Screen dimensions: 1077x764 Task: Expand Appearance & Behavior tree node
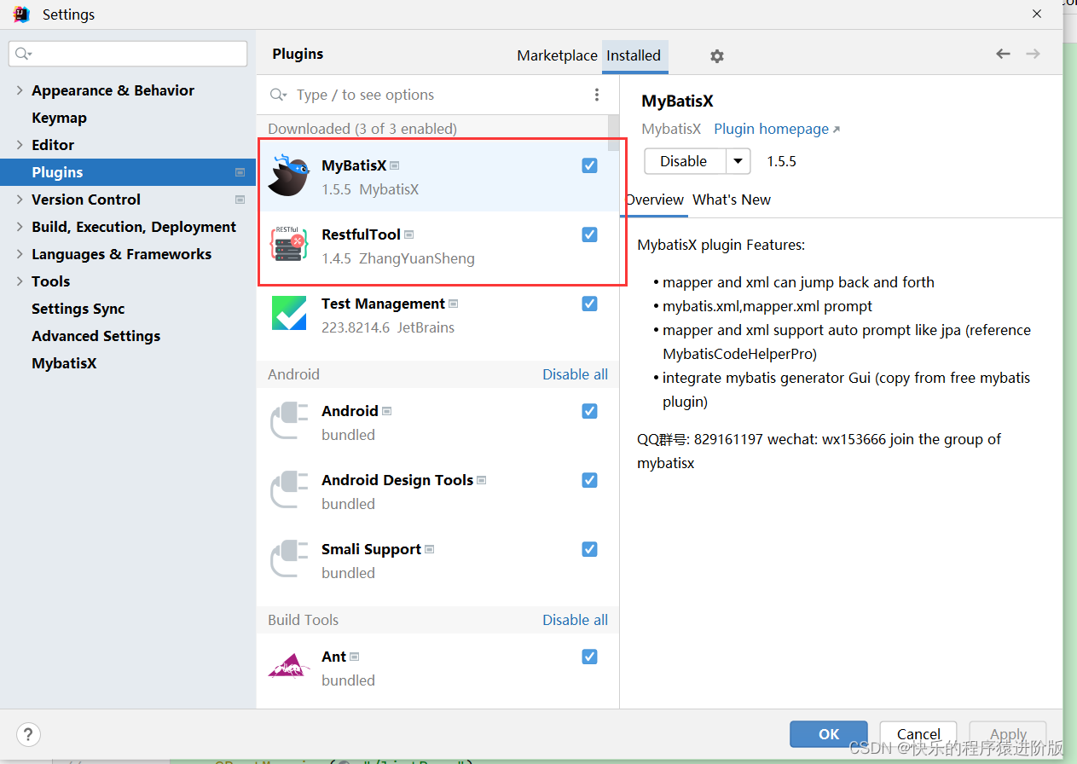[x=19, y=90]
